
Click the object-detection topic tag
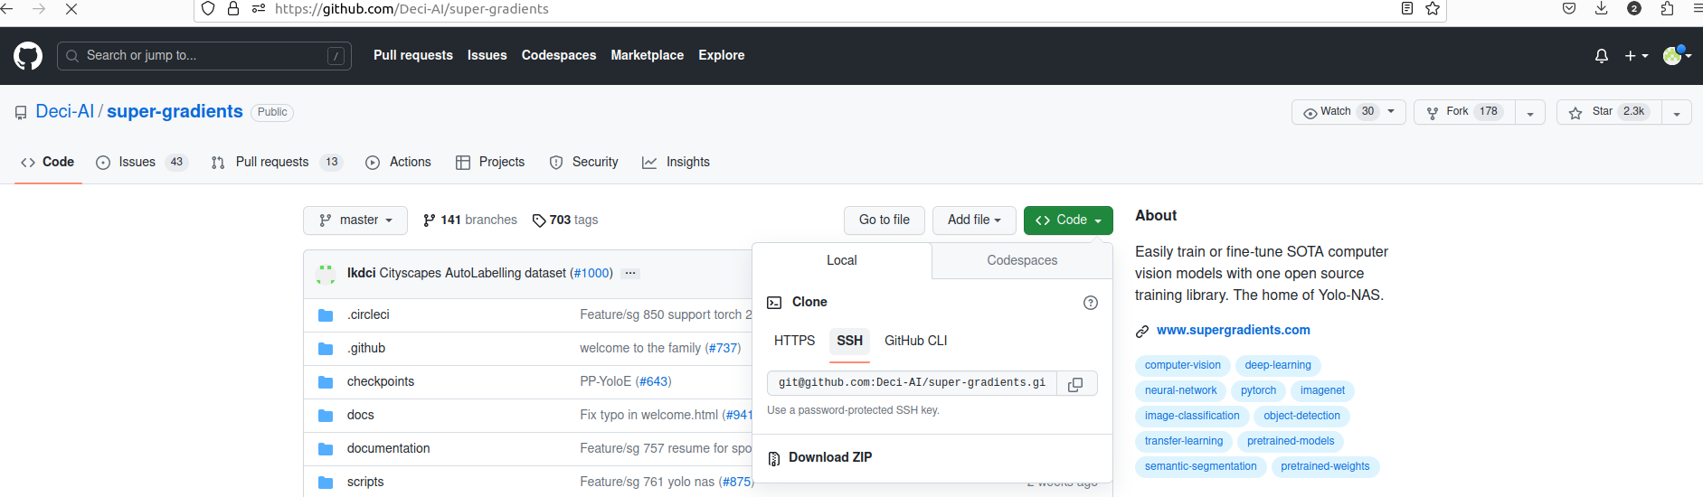1301,417
